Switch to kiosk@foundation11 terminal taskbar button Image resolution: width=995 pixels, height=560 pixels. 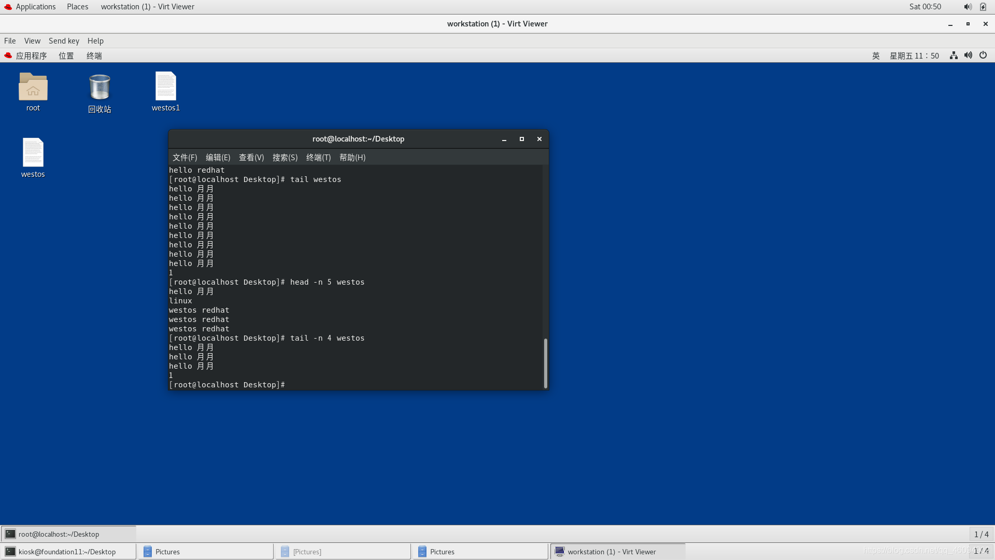coord(67,552)
